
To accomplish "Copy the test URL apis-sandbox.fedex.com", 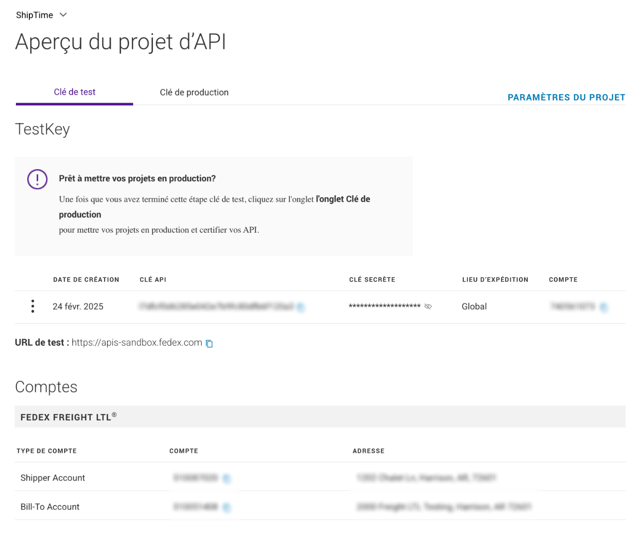I will [x=209, y=343].
